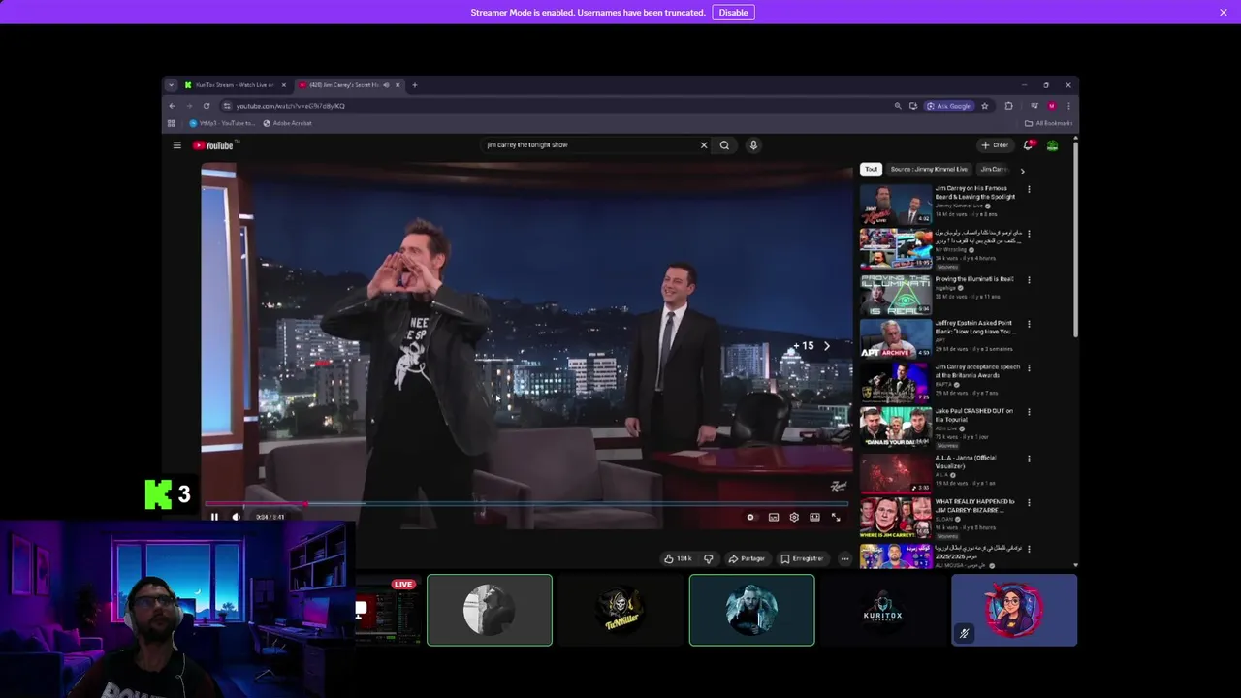The image size is (1241, 698).
Task: Save the video with Enregistrer
Action: pyautogui.click(x=803, y=558)
